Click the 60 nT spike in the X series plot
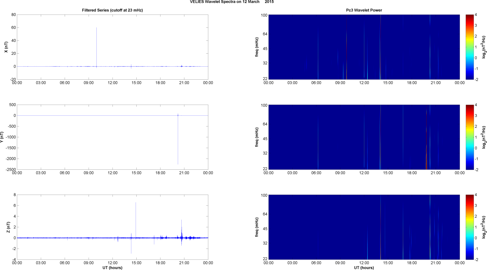 point(97,47)
